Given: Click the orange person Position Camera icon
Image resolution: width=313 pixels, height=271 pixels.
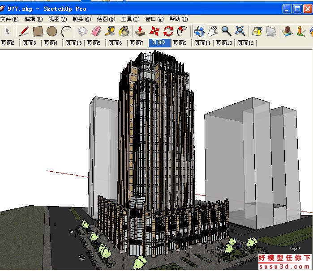Looking at the screenshot, I should 301,31.
